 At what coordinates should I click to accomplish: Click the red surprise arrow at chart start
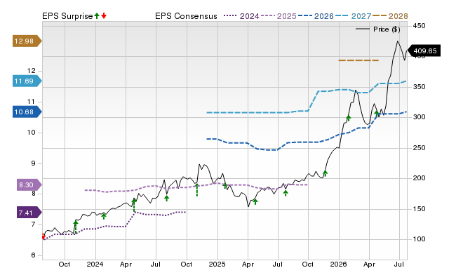point(43,236)
